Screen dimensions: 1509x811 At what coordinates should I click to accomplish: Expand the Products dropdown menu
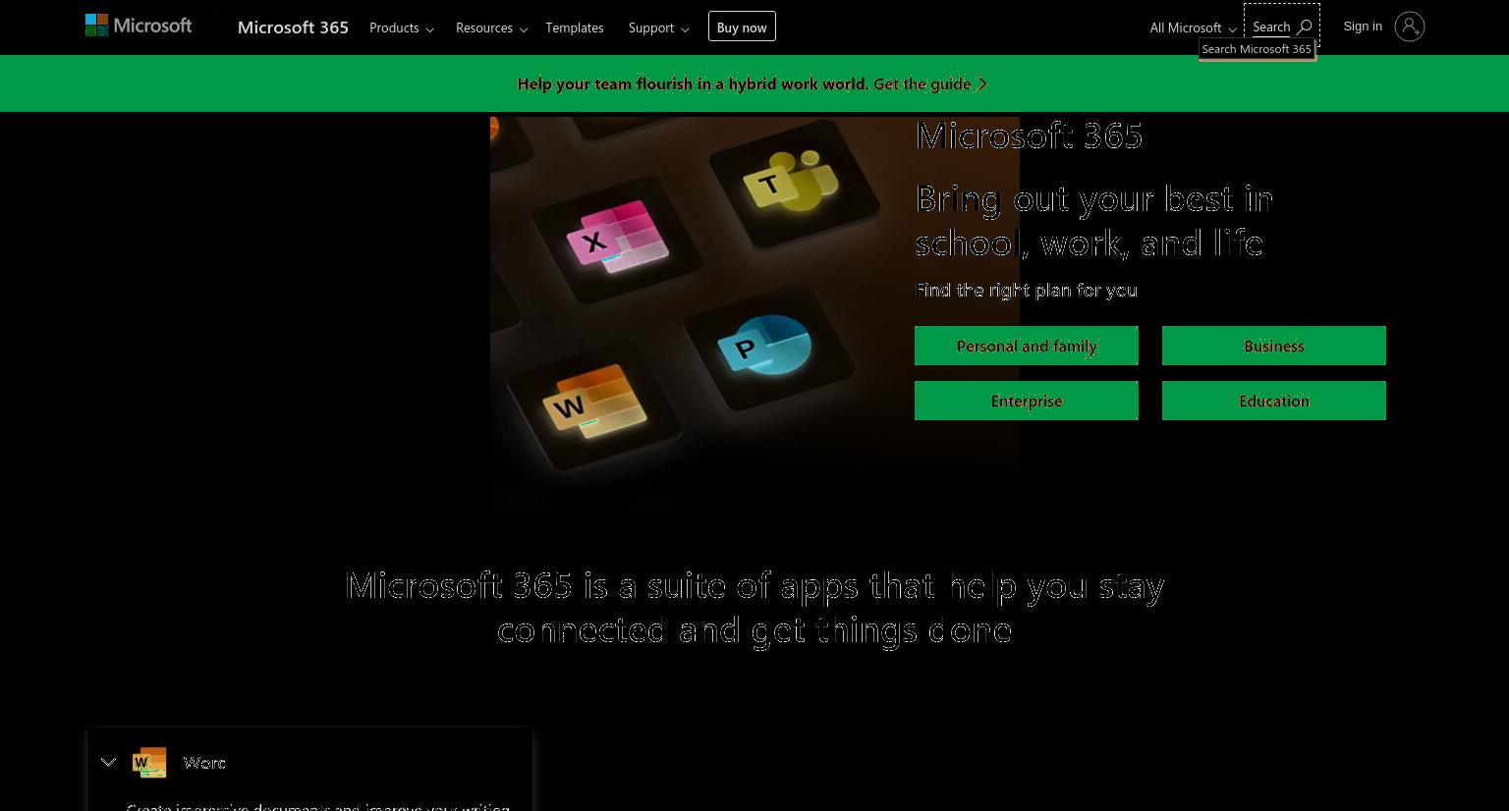(401, 27)
